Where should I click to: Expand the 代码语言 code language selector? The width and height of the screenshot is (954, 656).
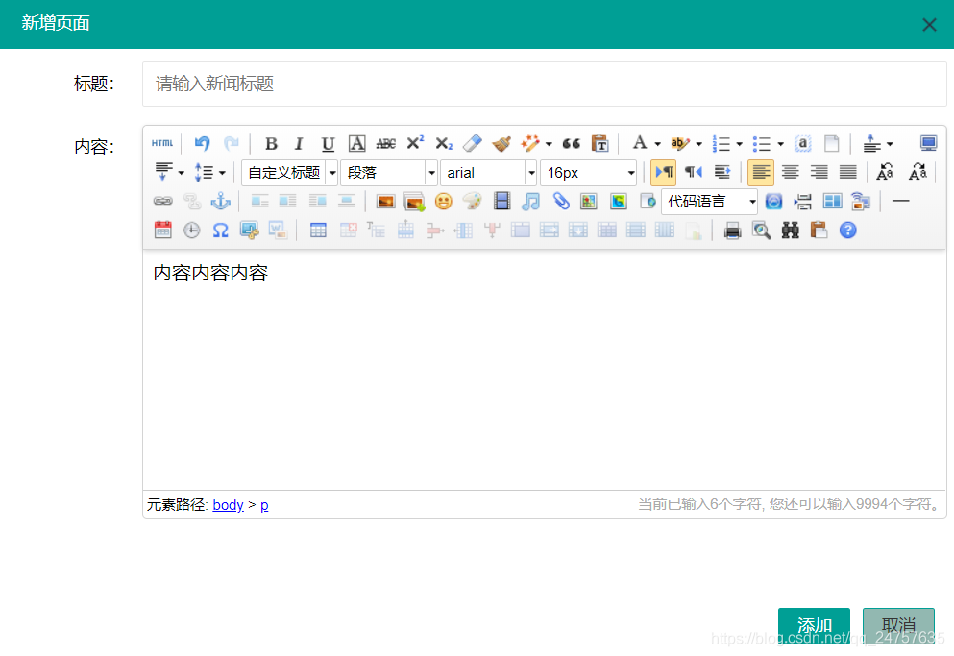(752, 201)
